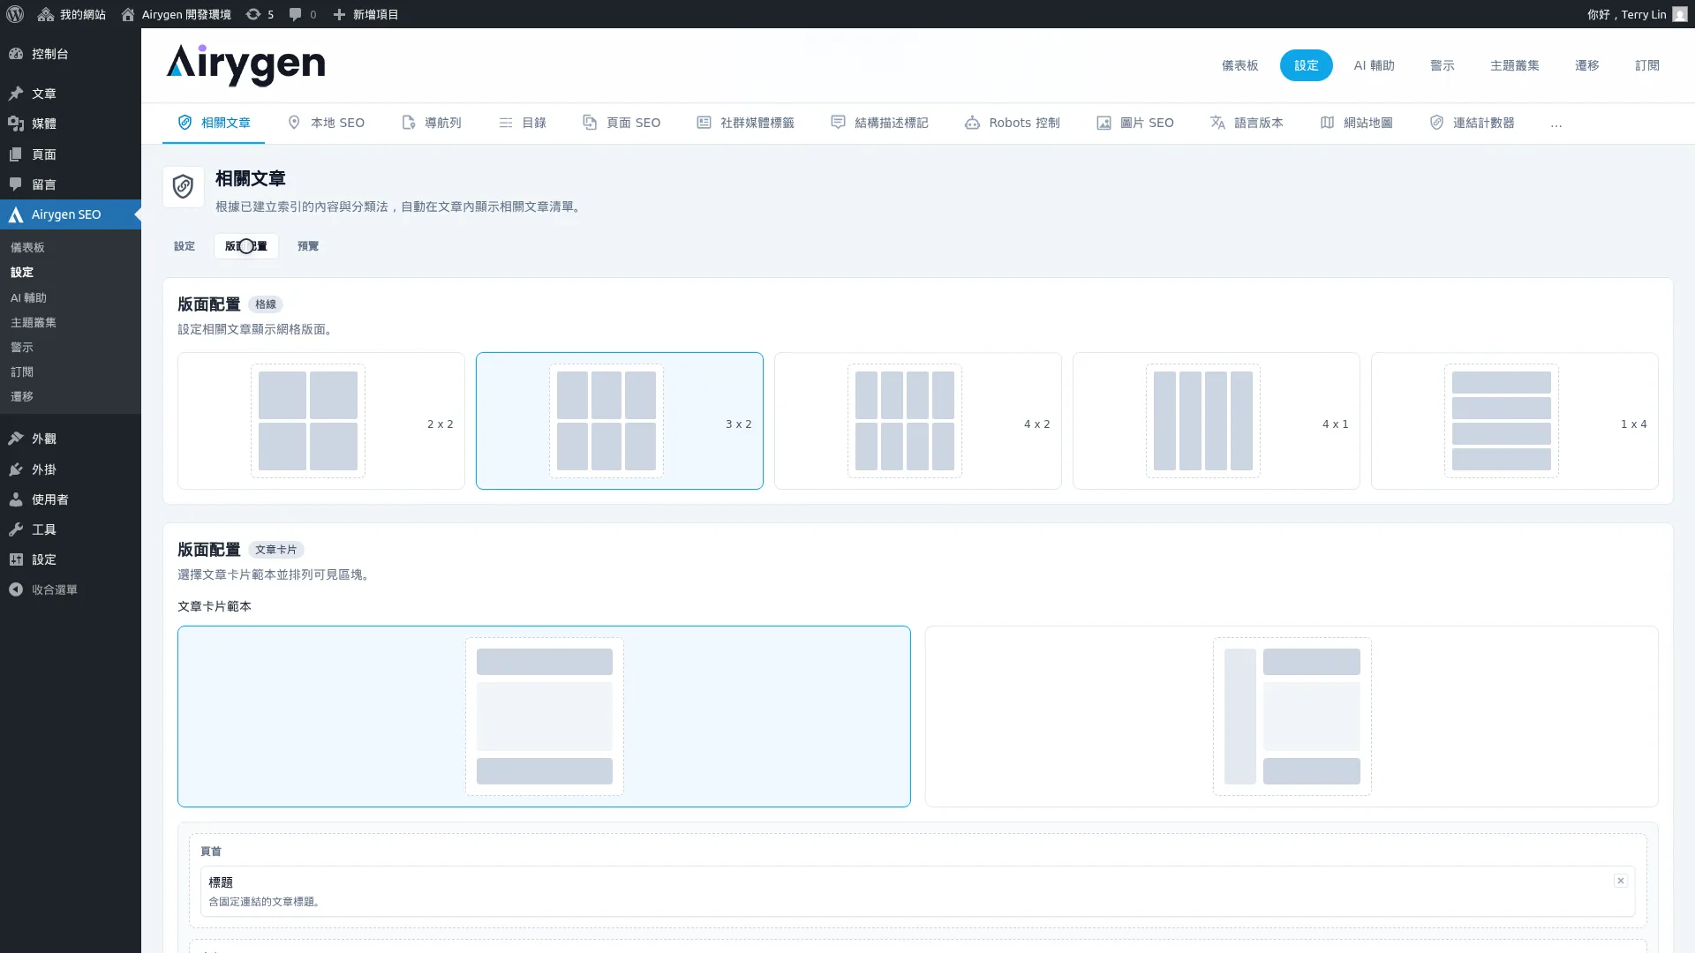Screen dimensions: 1695x953
Task: Open Airygen 開發環境 site home link
Action: click(176, 14)
